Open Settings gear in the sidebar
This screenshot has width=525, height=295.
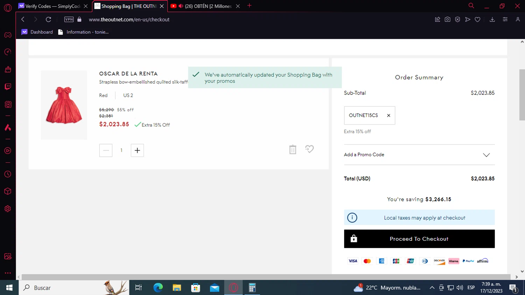point(8,209)
